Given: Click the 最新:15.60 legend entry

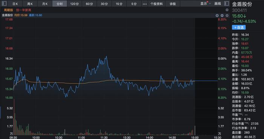Looking at the screenshot, I should click(35, 15).
